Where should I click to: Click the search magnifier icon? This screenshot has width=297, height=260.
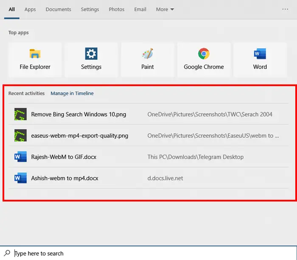7,253
